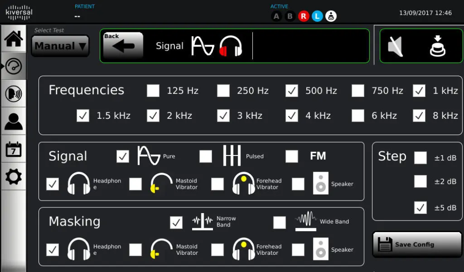Image resolution: width=464 pixels, height=272 pixels.
Task: Click the Back arrow button
Action: click(x=123, y=45)
